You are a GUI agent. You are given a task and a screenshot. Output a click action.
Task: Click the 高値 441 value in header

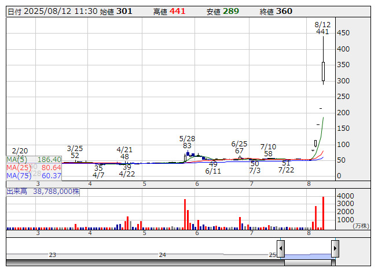(177, 11)
